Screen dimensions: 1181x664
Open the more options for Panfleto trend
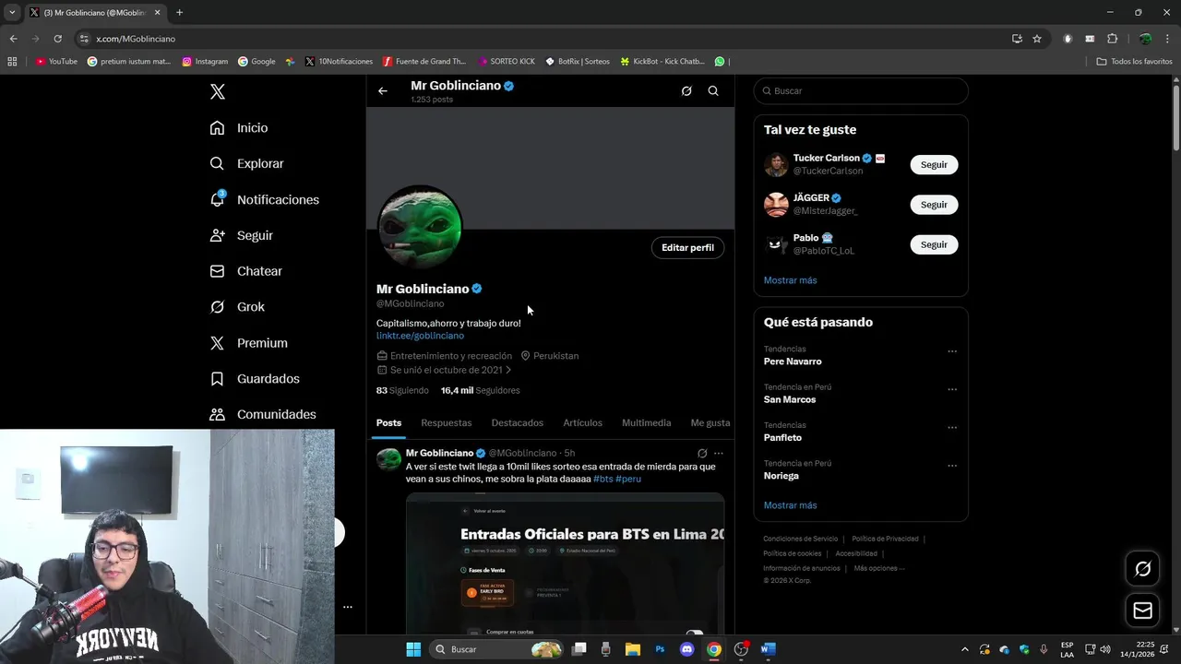coord(952,428)
